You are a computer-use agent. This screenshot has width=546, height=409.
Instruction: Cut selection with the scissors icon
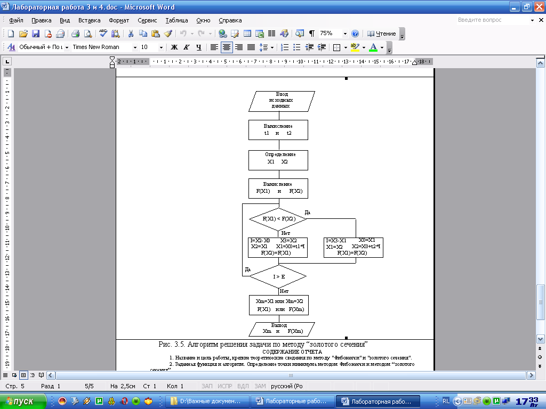(x=131, y=34)
